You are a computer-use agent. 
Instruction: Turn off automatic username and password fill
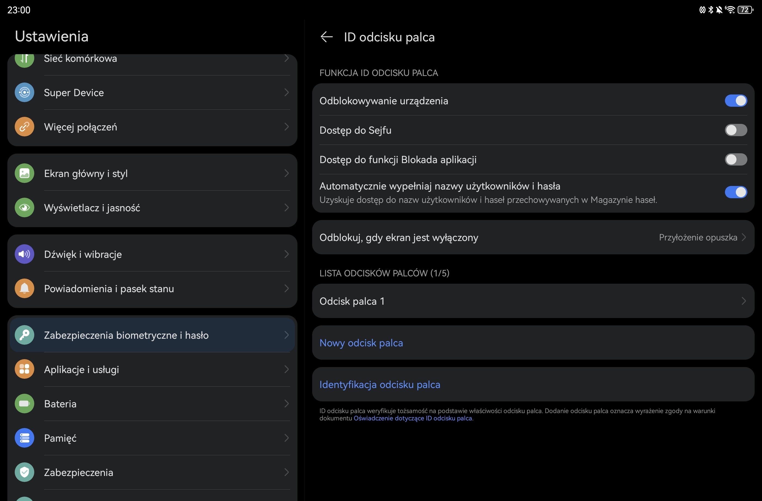coord(736,192)
